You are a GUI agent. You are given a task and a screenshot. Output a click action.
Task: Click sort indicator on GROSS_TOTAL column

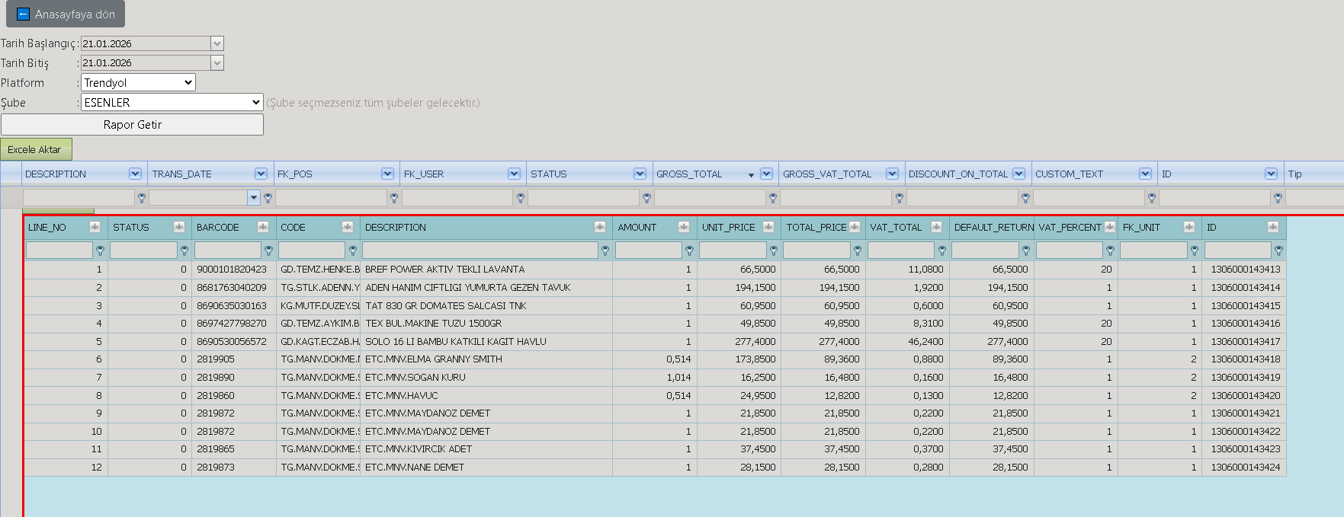751,175
